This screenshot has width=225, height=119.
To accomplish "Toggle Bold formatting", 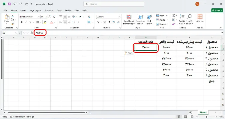I will [x=22, y=22].
